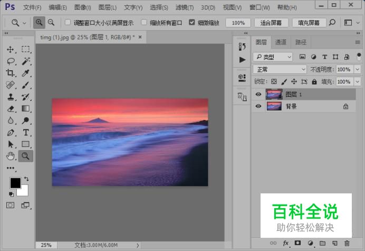Open adjustment layer menu
Viewport: 365px width, 251px height.
[x=310, y=243]
